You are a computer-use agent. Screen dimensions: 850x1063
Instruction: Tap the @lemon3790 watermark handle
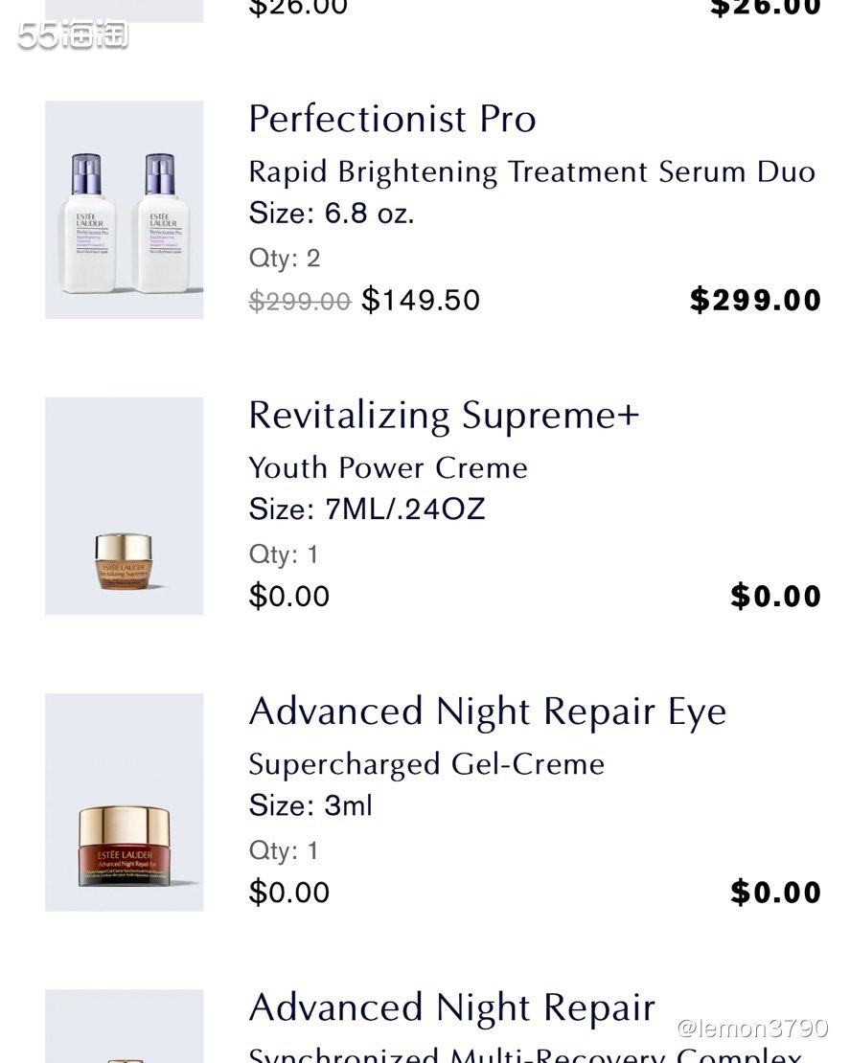click(x=751, y=1029)
